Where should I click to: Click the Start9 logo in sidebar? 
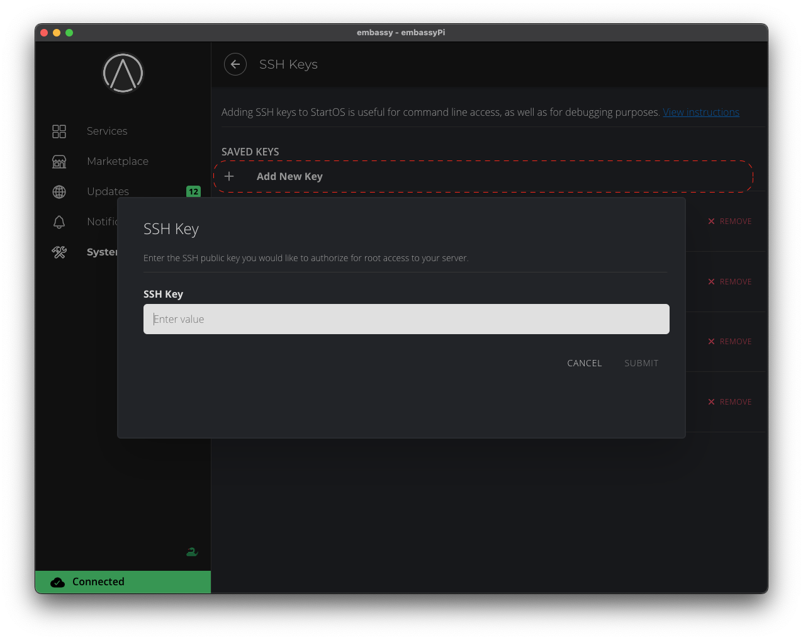click(123, 73)
